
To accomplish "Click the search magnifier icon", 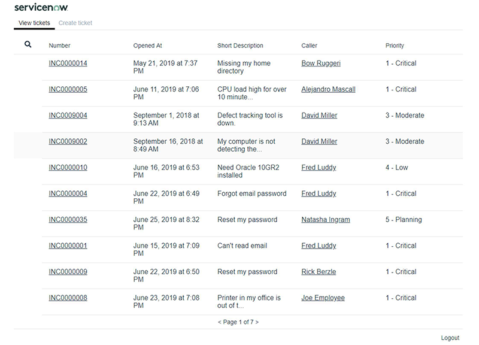I will point(28,44).
